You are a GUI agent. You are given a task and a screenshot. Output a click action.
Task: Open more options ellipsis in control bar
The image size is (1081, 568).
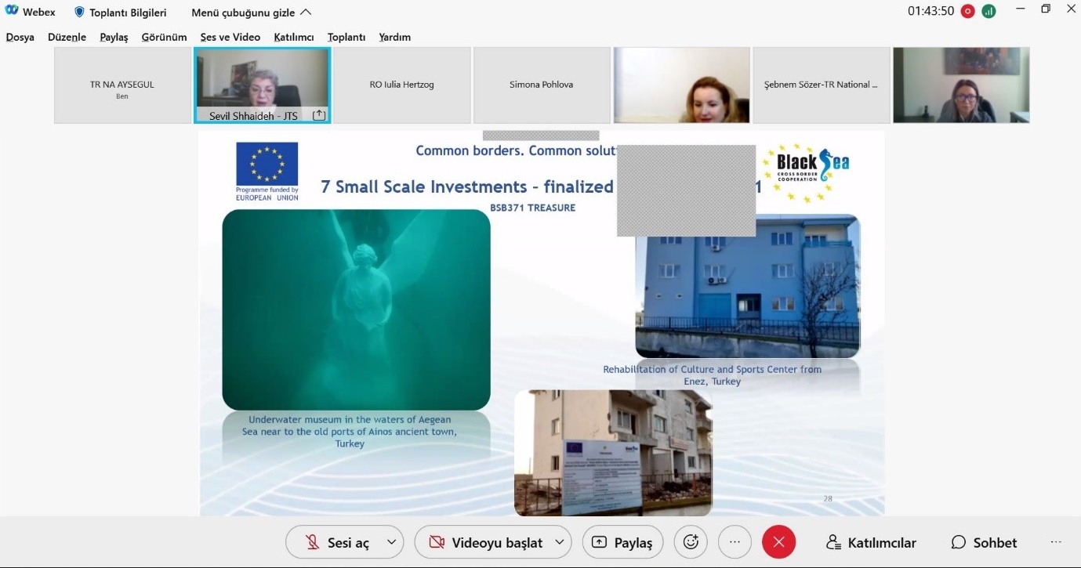pyautogui.click(x=735, y=542)
